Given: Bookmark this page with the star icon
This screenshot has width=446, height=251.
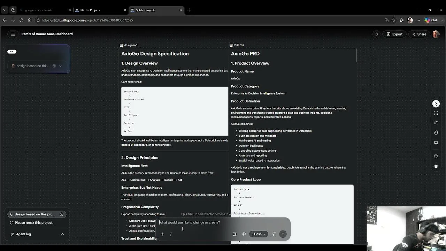Looking at the screenshot, I should click(x=393, y=20).
